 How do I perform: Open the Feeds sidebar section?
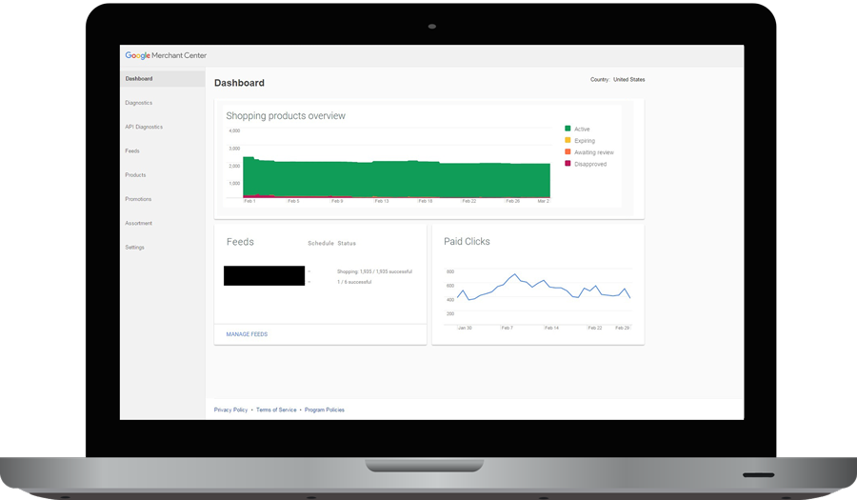pyautogui.click(x=132, y=150)
